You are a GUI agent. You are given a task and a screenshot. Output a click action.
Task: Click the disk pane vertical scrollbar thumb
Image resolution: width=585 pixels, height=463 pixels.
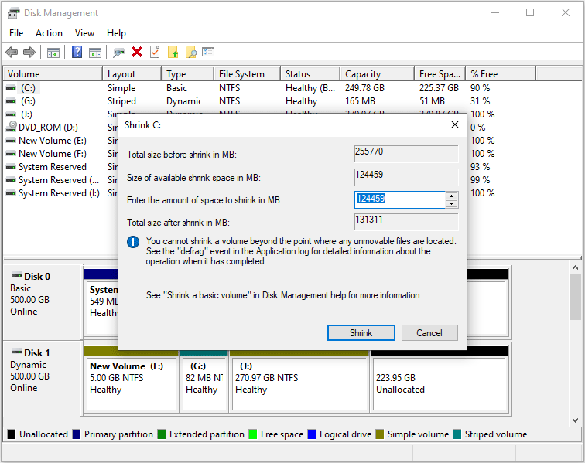pyautogui.click(x=575, y=296)
